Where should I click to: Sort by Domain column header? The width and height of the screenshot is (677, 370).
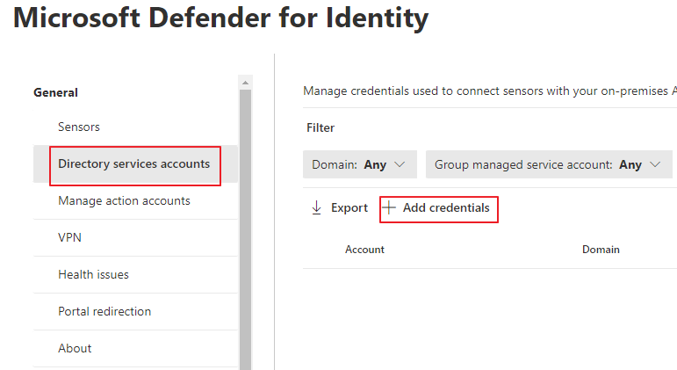click(601, 250)
